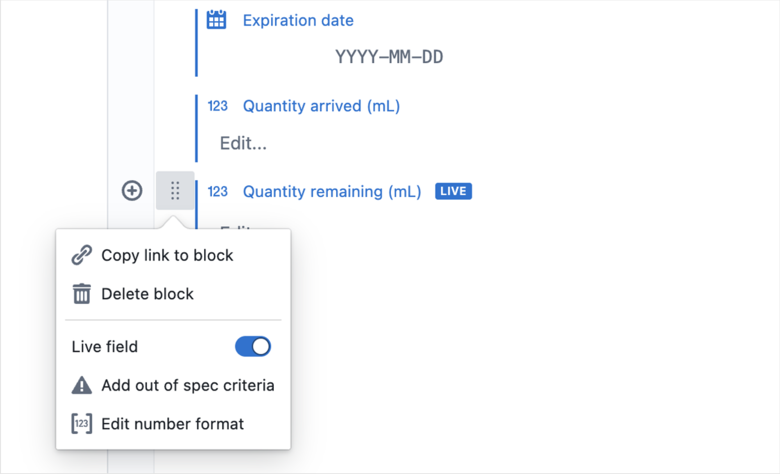The image size is (780, 474).
Task: Click the 123 icon beside Quantity arrived
Action: click(x=217, y=106)
